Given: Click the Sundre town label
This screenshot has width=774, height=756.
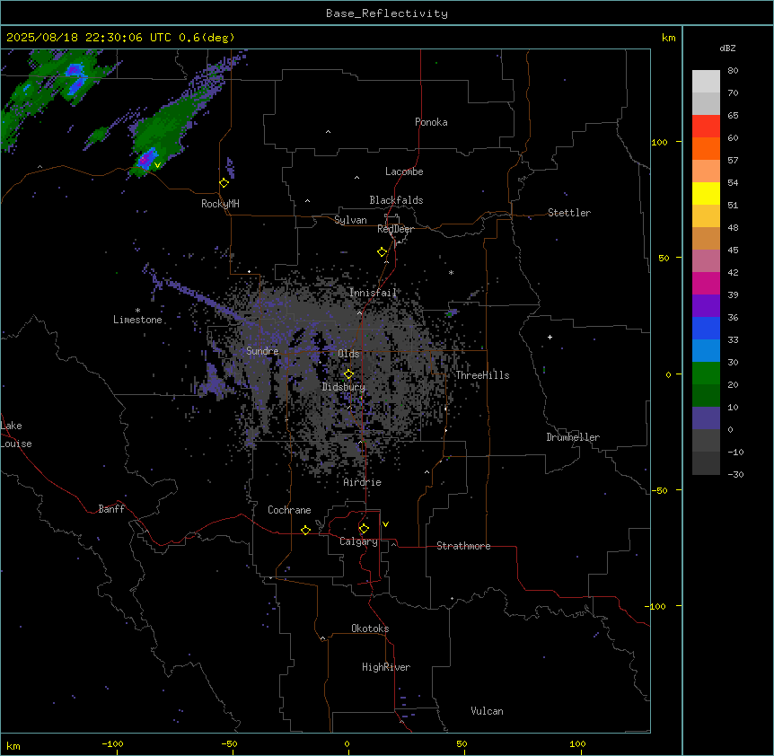Looking at the screenshot, I should [x=262, y=351].
